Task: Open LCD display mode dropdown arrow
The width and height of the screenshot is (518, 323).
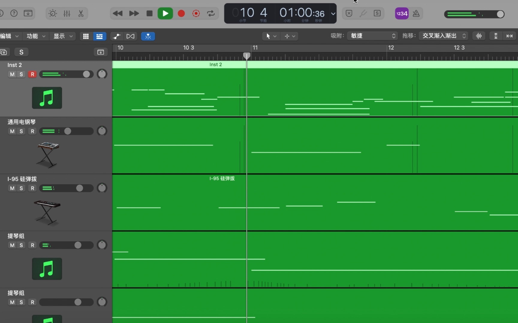Action: tap(333, 14)
